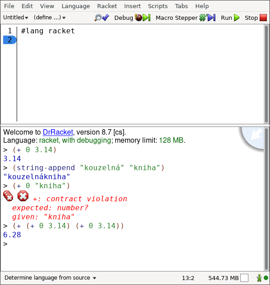Click the (+ 0 "kniha") expression
270x285 pixels.
pos(41,186)
